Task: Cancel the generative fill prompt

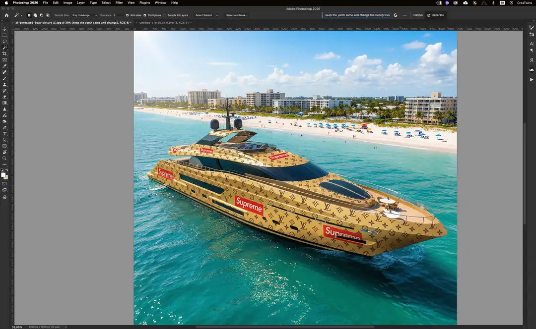Action: click(x=418, y=15)
